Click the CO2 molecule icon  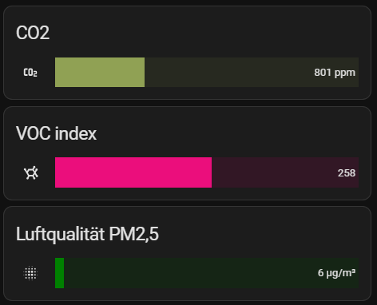click(x=30, y=73)
